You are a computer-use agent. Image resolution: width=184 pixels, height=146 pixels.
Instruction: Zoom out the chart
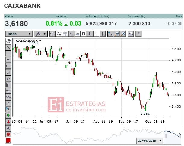[117, 34]
